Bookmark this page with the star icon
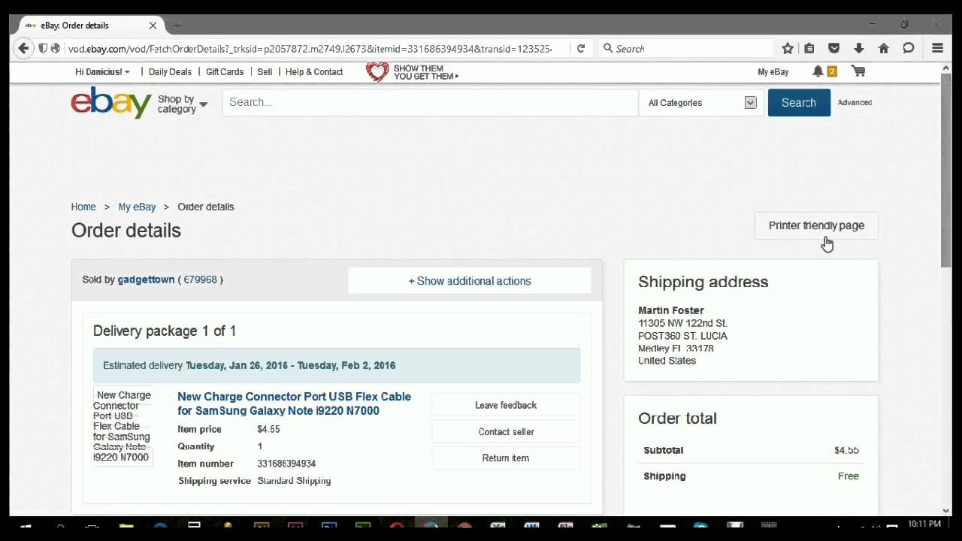The width and height of the screenshot is (962, 541). click(x=788, y=48)
